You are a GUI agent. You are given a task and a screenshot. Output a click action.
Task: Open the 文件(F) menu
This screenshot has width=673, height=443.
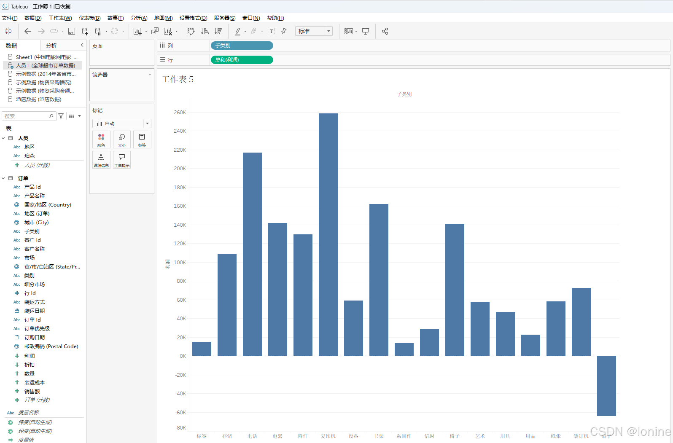pyautogui.click(x=10, y=18)
